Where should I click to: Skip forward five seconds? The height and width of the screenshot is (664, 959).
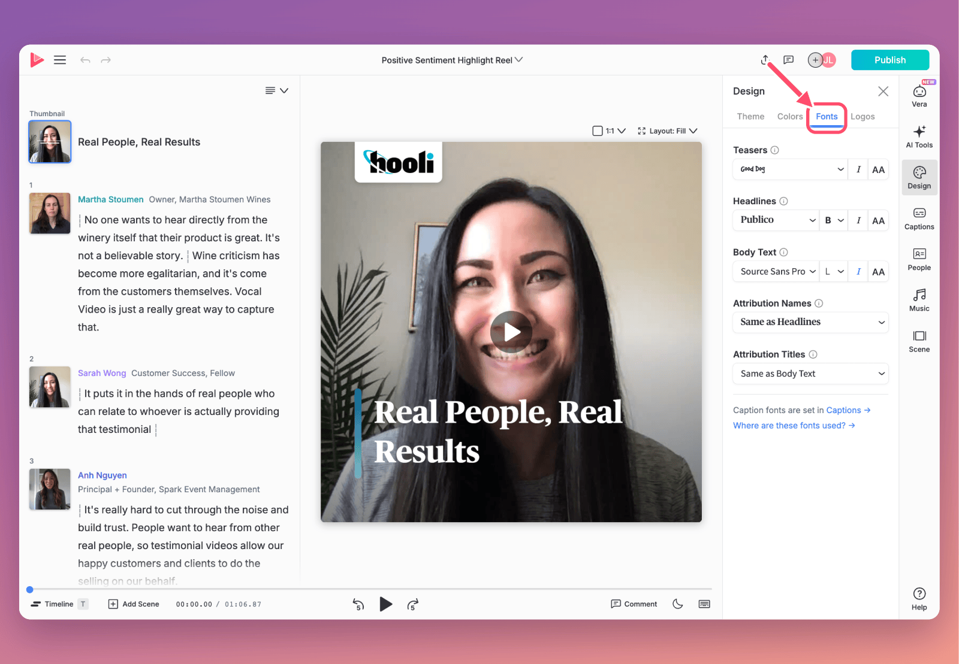click(x=412, y=604)
